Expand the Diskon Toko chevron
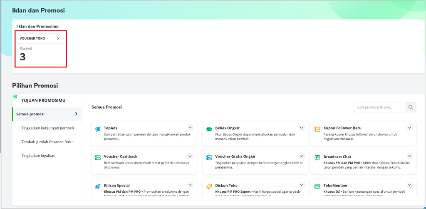Screen dimensions: 426x209 tap(302, 185)
